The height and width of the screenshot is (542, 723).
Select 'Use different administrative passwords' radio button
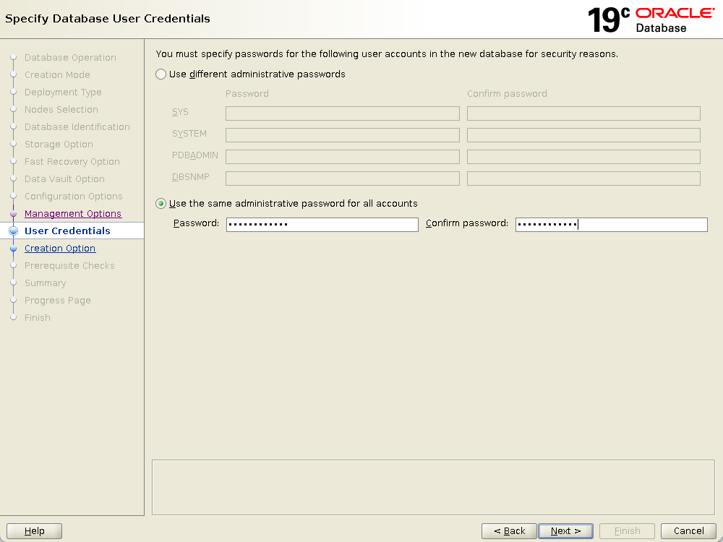click(x=161, y=74)
